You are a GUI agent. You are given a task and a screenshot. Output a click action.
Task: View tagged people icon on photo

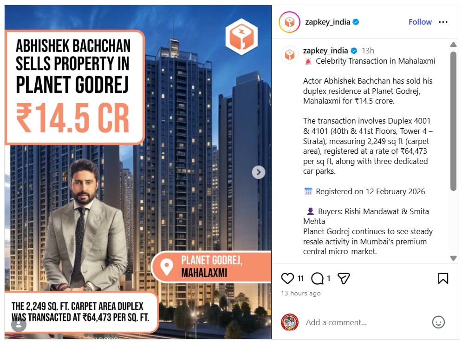tap(19, 325)
